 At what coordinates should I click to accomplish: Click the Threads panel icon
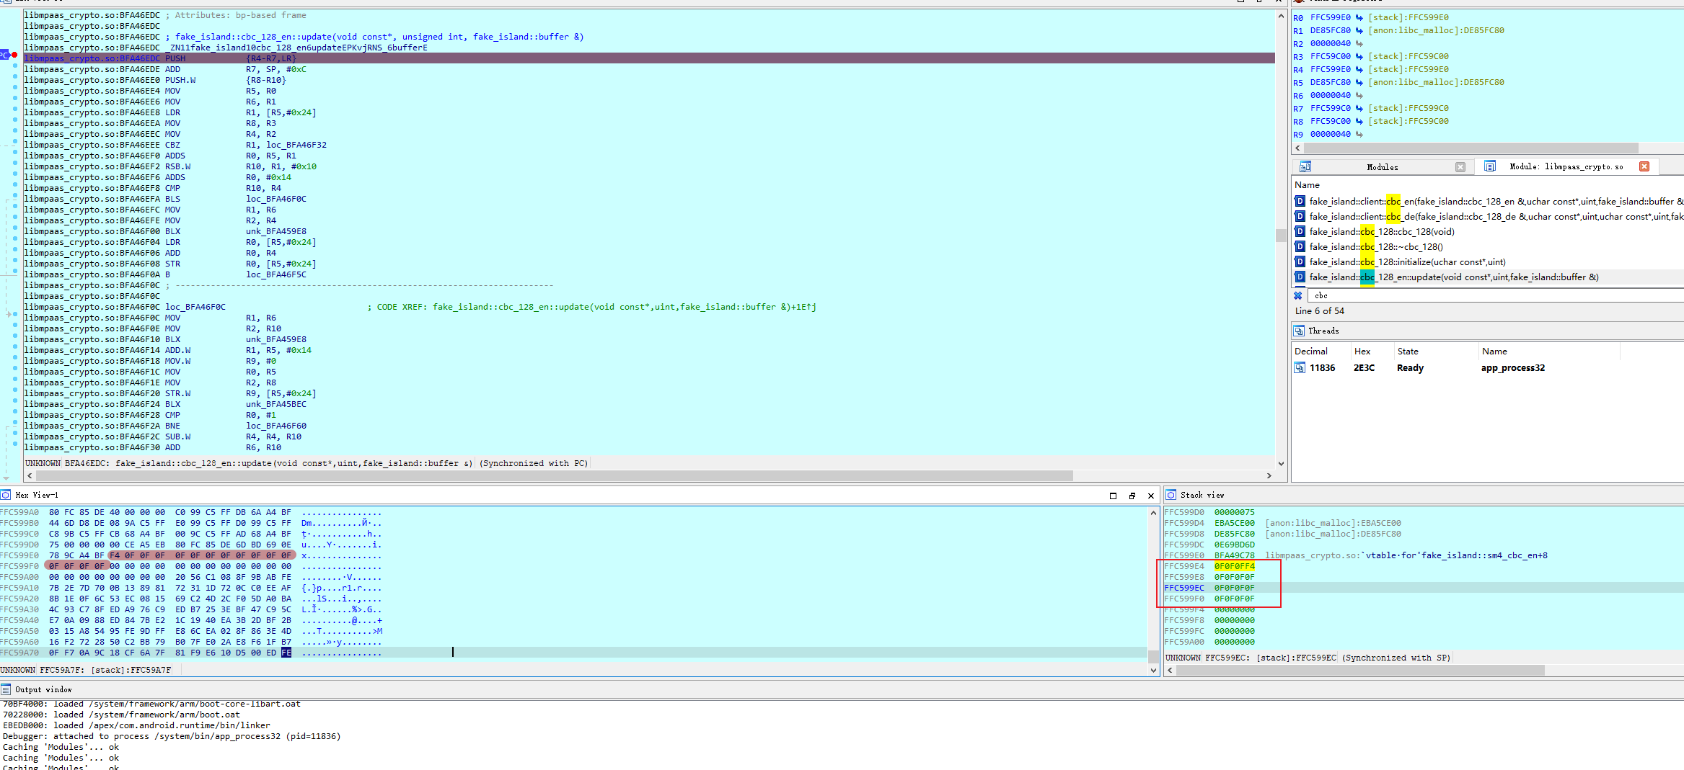click(1300, 331)
